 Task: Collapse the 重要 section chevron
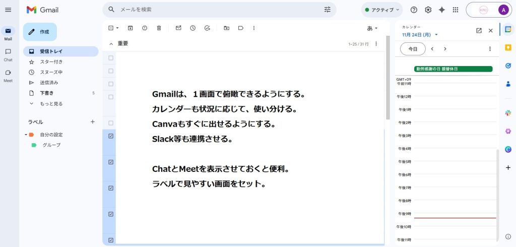[111, 44]
